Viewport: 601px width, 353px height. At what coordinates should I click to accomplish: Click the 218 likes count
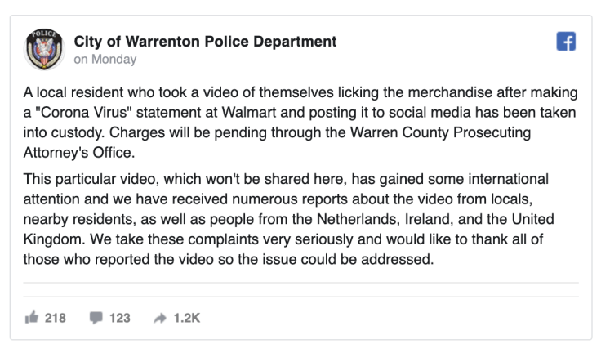56,318
